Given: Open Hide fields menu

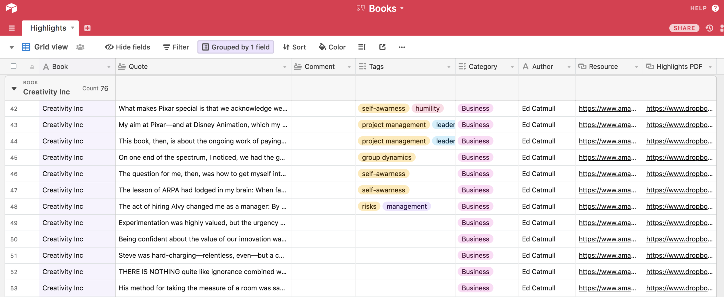Looking at the screenshot, I should pyautogui.click(x=127, y=47).
